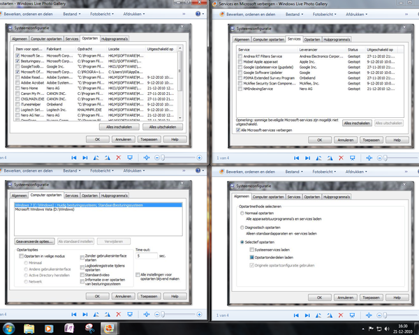Open Fotobericht dropdown in Algemeen-tab gallery window
Image resolution: width=419 pixels, height=335 pixels.
point(324,172)
